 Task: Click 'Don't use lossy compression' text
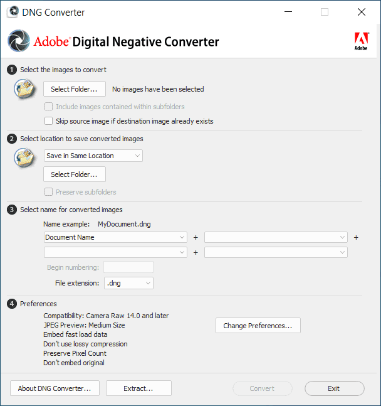pos(85,344)
